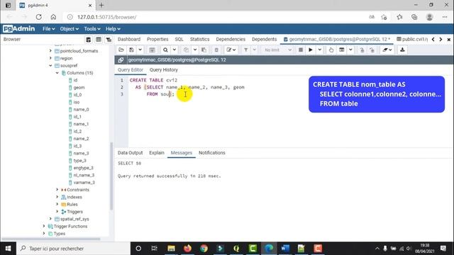Open Microsoft Word from the taskbar

[285, 249]
